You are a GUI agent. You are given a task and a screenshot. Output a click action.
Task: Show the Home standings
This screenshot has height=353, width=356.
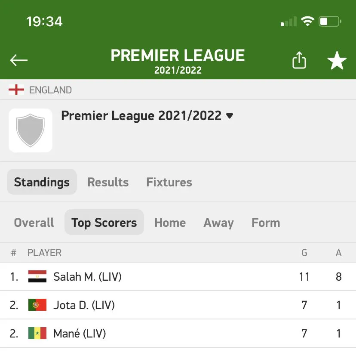(x=170, y=223)
